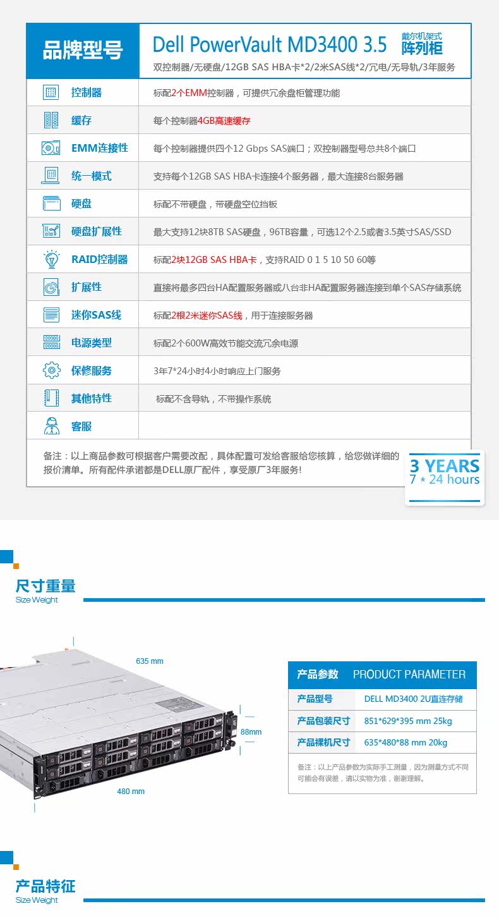Click the 其他特性 notebook icon
The height and width of the screenshot is (918, 499).
tap(51, 398)
